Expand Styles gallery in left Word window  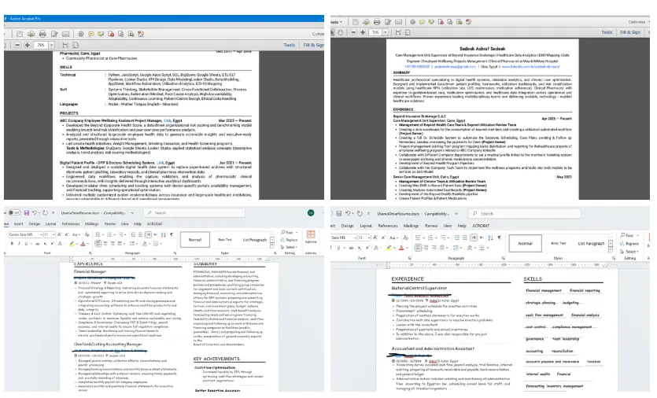pos(272,246)
